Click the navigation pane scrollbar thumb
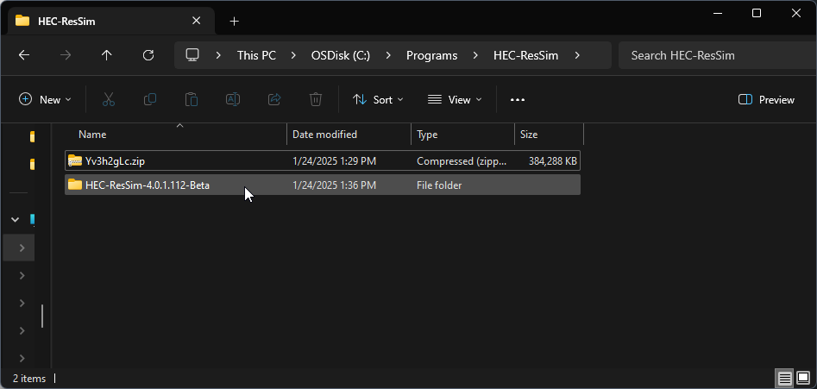 [x=42, y=316]
